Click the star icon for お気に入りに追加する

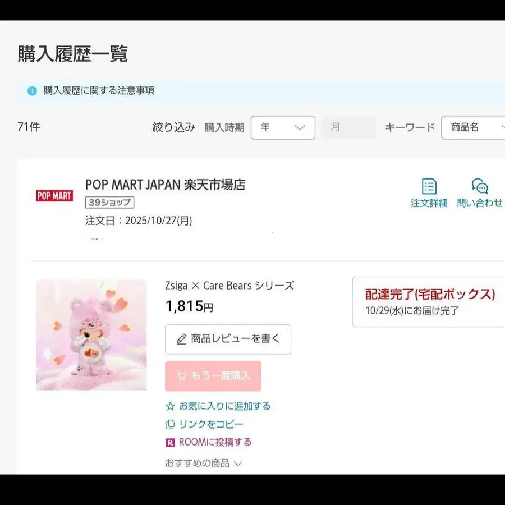[171, 406]
